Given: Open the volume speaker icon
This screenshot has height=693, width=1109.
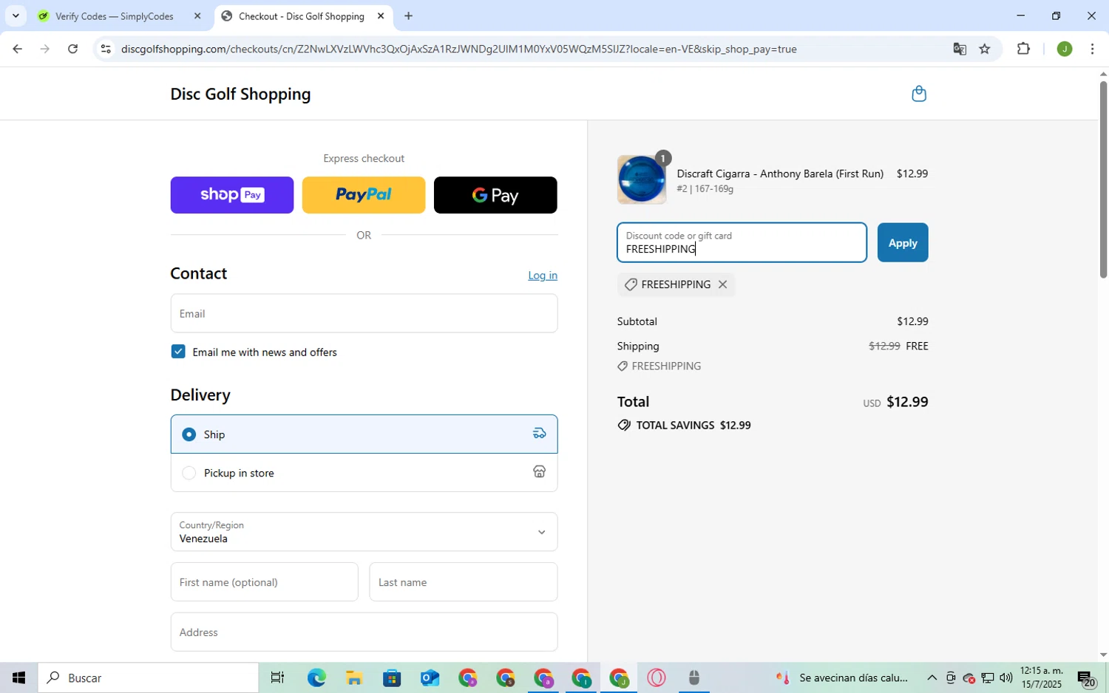Looking at the screenshot, I should coord(1006,678).
